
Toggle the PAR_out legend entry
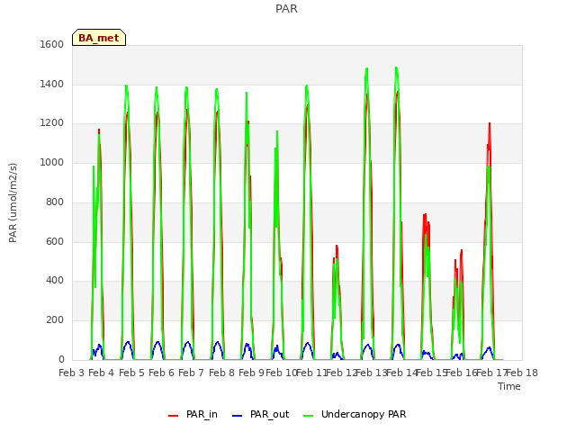(261, 414)
